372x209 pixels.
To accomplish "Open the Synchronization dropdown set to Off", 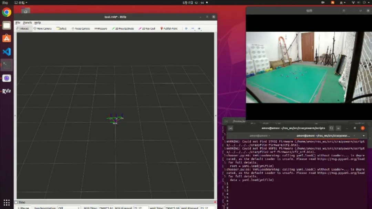I will (x=69, y=208).
